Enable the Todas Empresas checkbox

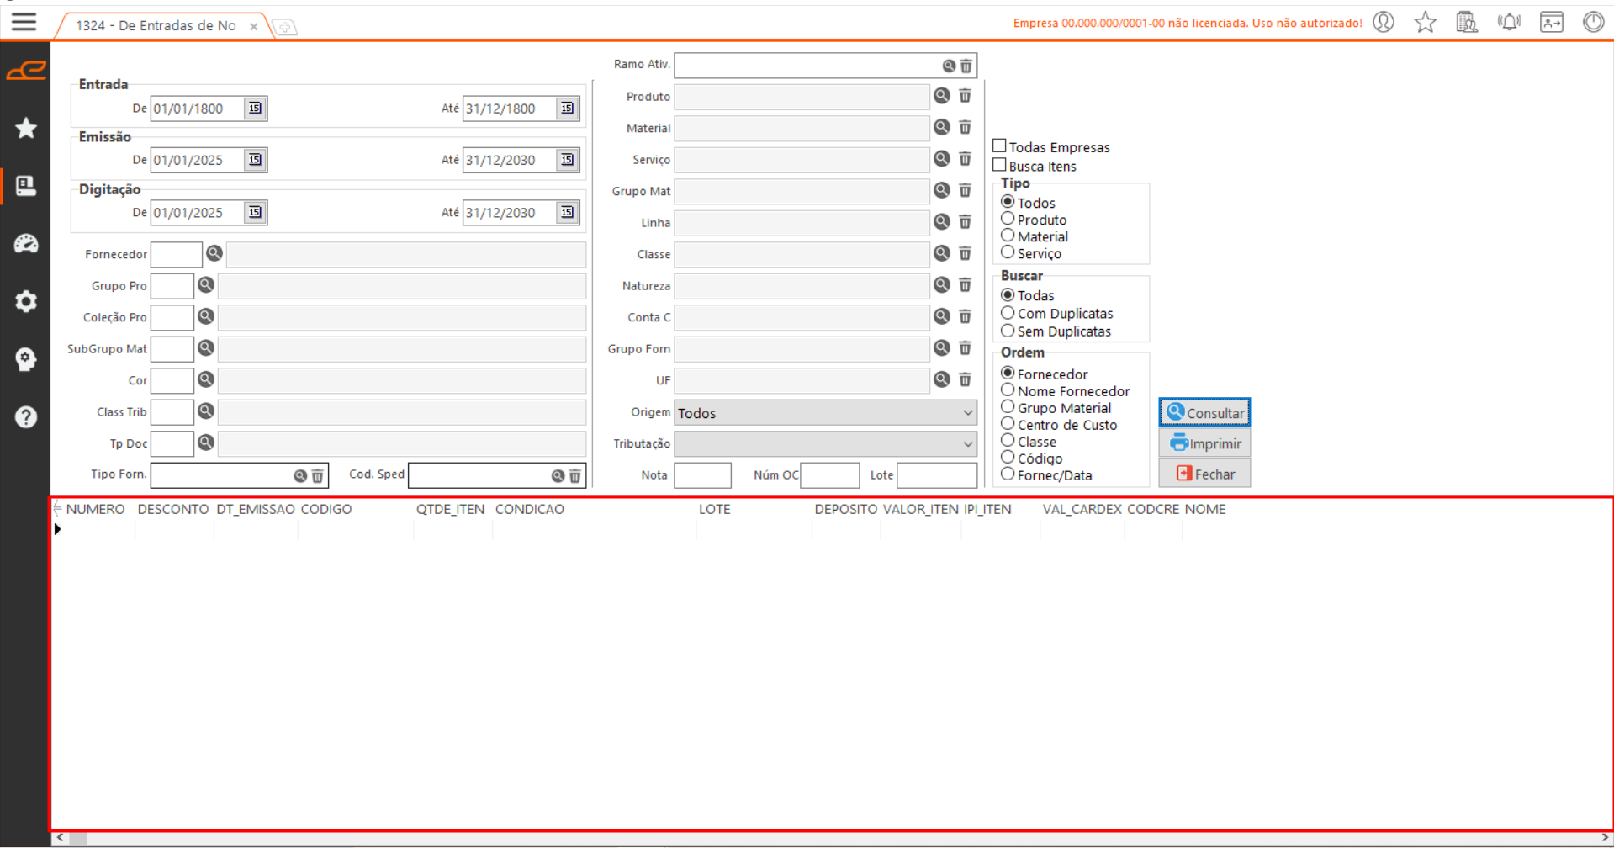click(1000, 146)
